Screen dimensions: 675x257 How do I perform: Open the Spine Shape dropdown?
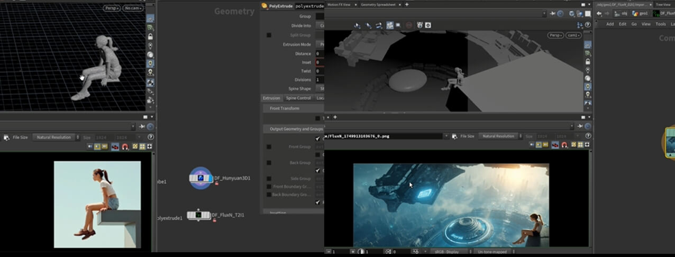point(321,89)
